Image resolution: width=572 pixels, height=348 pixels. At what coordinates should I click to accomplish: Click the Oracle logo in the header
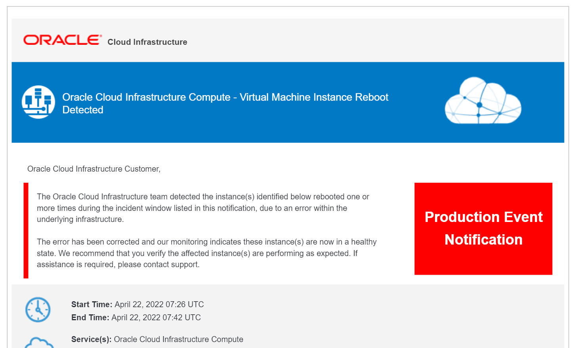(x=63, y=40)
